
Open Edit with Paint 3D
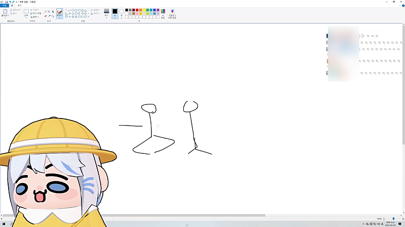[172, 14]
